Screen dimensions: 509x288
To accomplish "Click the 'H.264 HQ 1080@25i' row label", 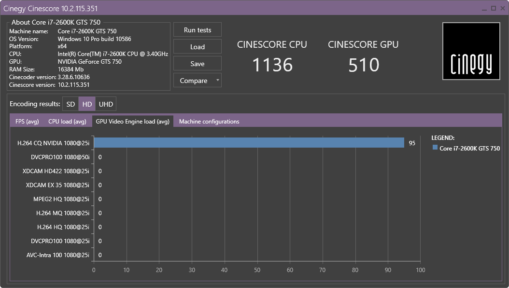I will [63, 227].
